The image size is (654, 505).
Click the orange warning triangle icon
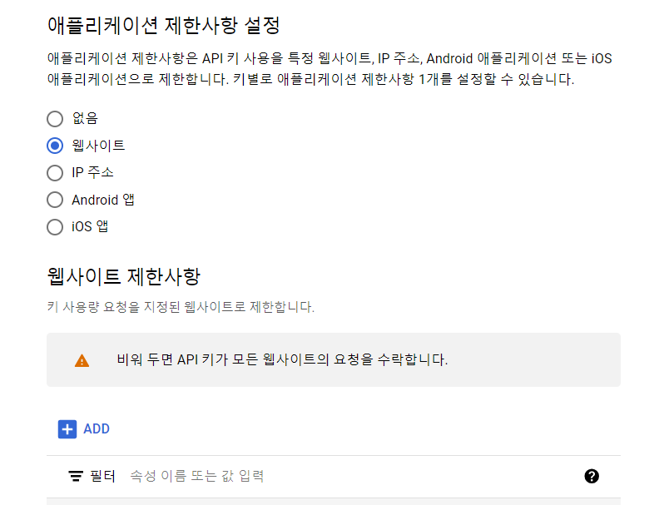(x=82, y=360)
